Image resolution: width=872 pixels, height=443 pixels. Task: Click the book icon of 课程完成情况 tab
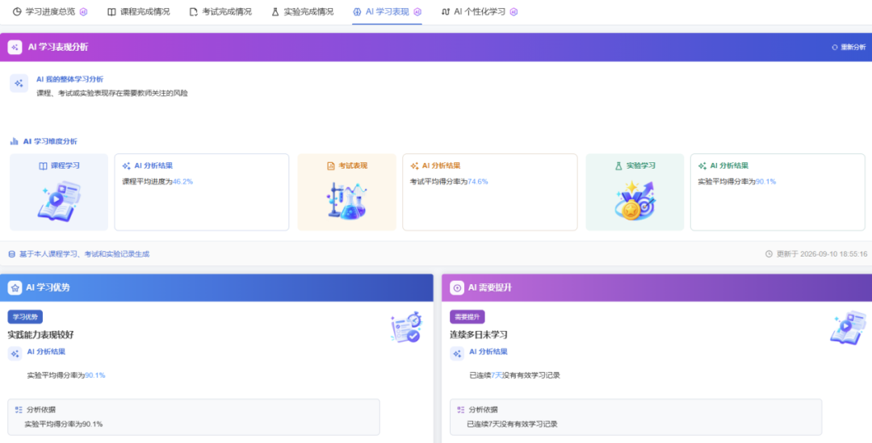coord(111,11)
